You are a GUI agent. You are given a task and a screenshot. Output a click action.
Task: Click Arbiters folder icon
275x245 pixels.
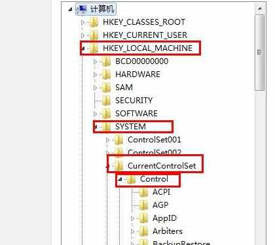click(x=143, y=231)
